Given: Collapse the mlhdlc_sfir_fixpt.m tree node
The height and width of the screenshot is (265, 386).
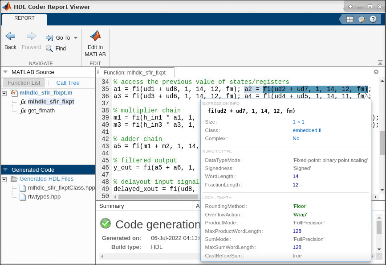Looking at the screenshot, I should click(x=4, y=93).
